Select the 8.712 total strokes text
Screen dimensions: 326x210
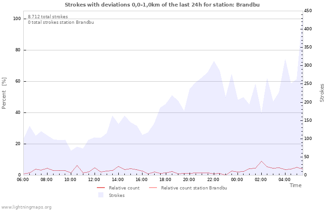[x=48, y=17]
